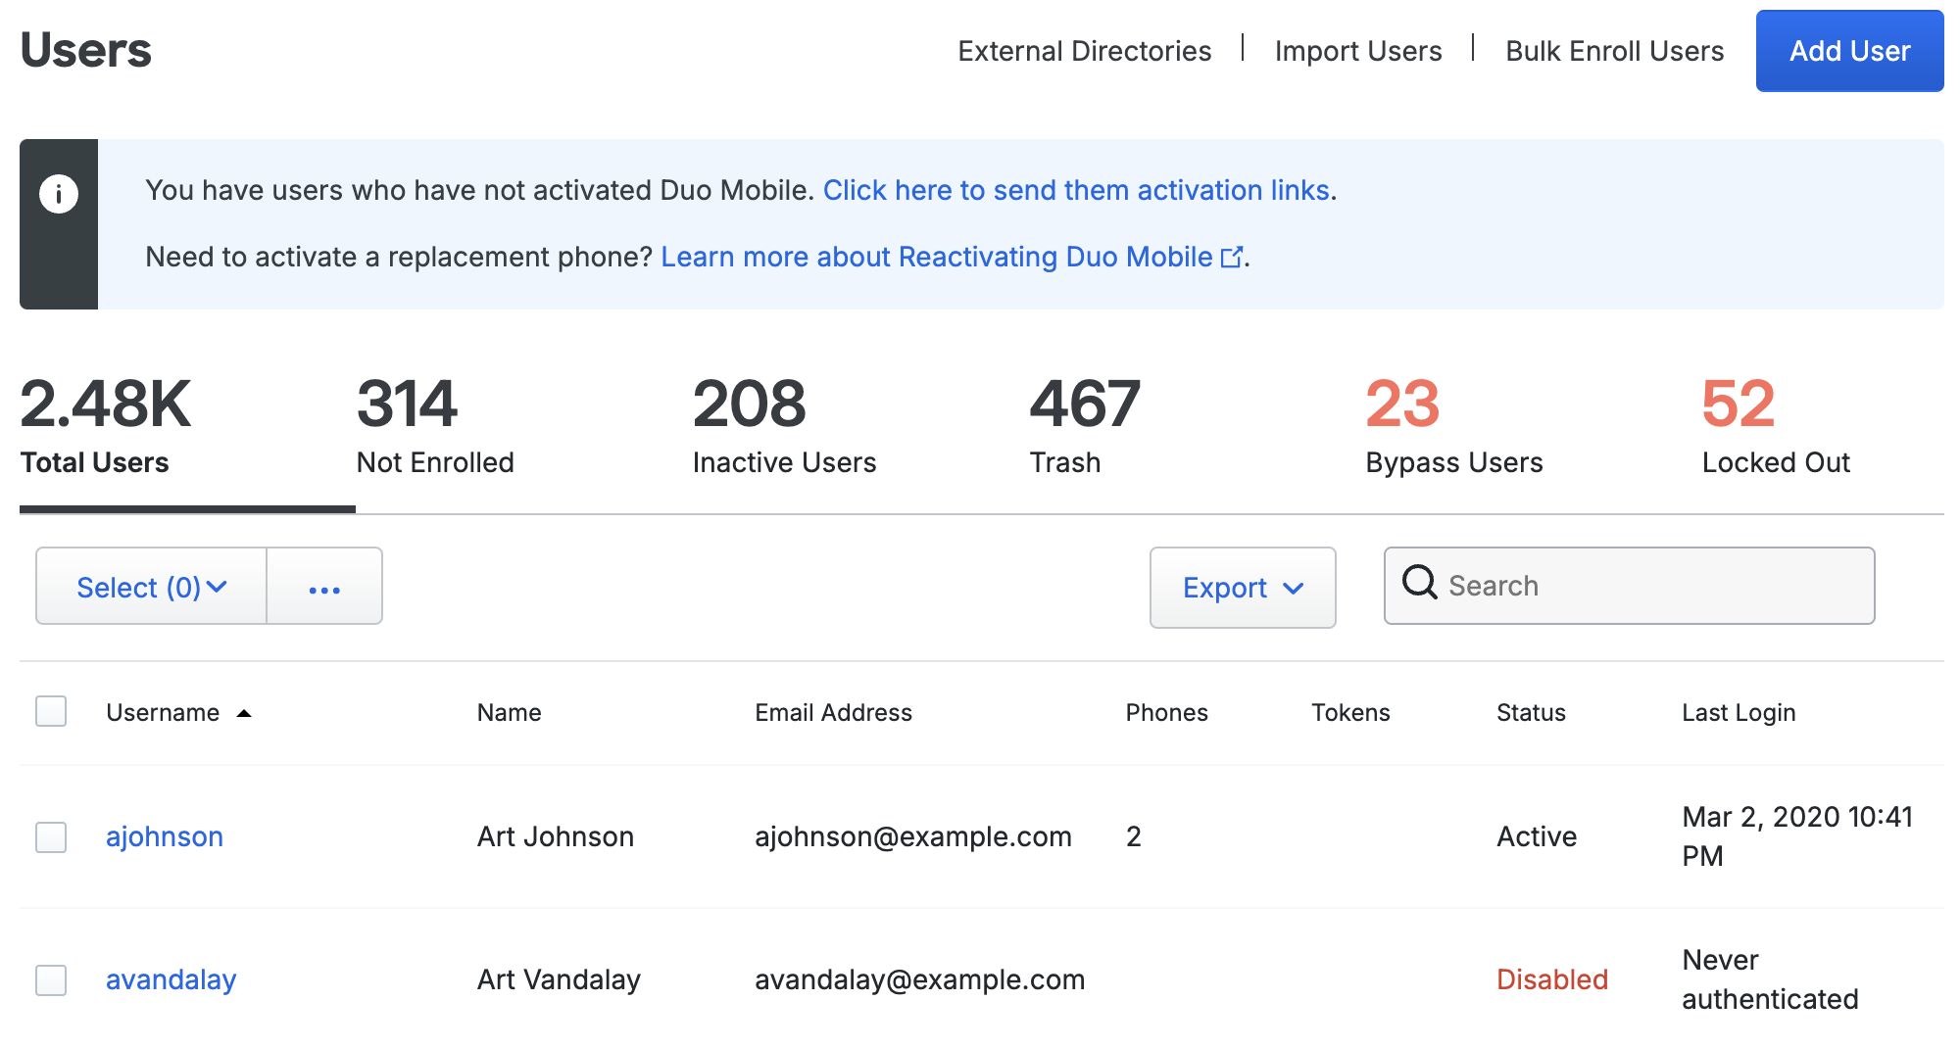This screenshot has width=1960, height=1048.
Task: Click the search magnifier icon
Action: tap(1419, 583)
